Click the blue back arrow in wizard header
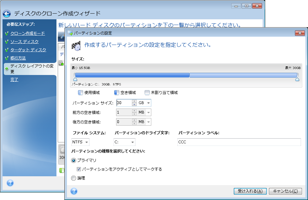The height and width of the screenshot is (200, 308). click(7, 14)
